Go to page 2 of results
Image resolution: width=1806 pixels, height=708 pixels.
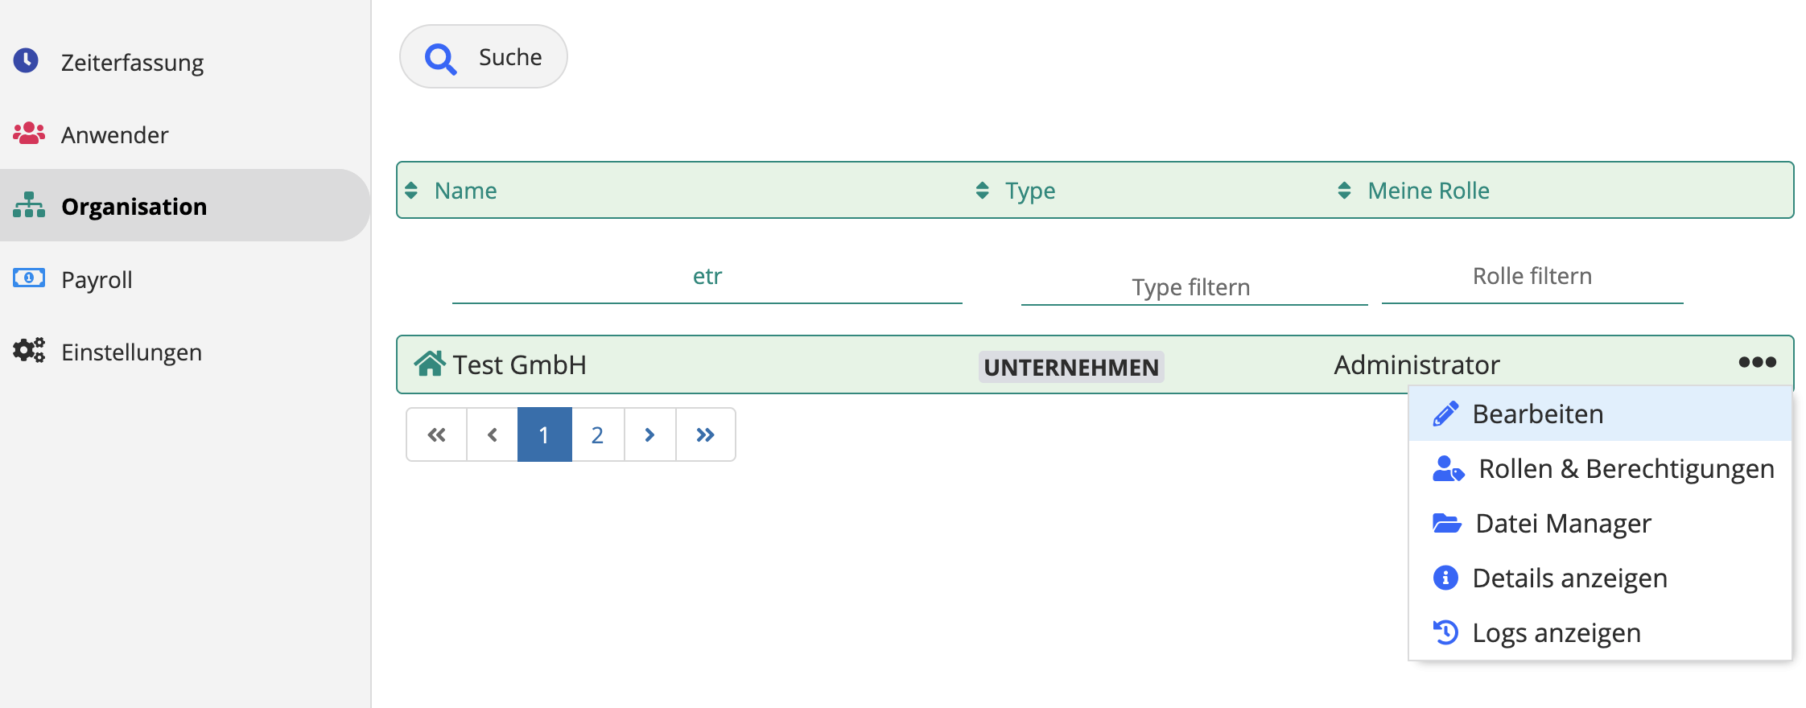coord(597,434)
